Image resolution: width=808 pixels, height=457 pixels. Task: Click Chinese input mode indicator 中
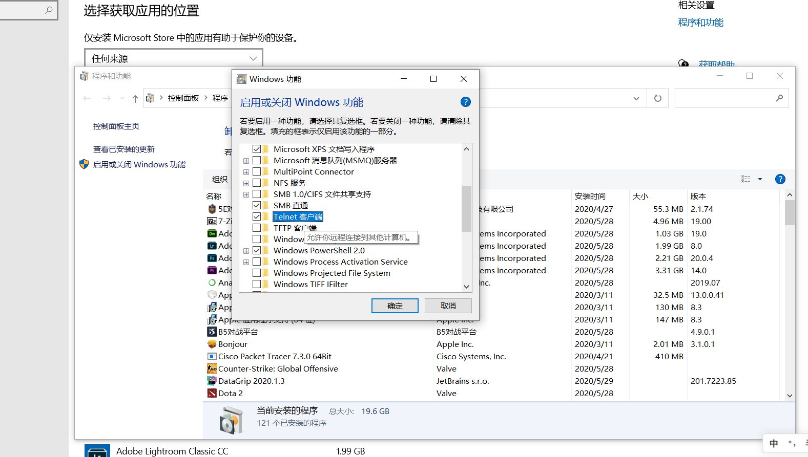[774, 443]
